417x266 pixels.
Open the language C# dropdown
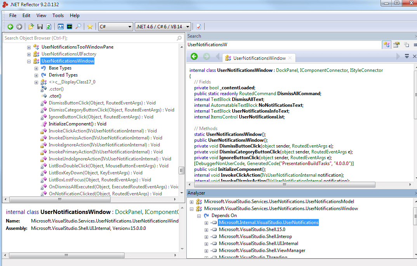pyautogui.click(x=116, y=26)
